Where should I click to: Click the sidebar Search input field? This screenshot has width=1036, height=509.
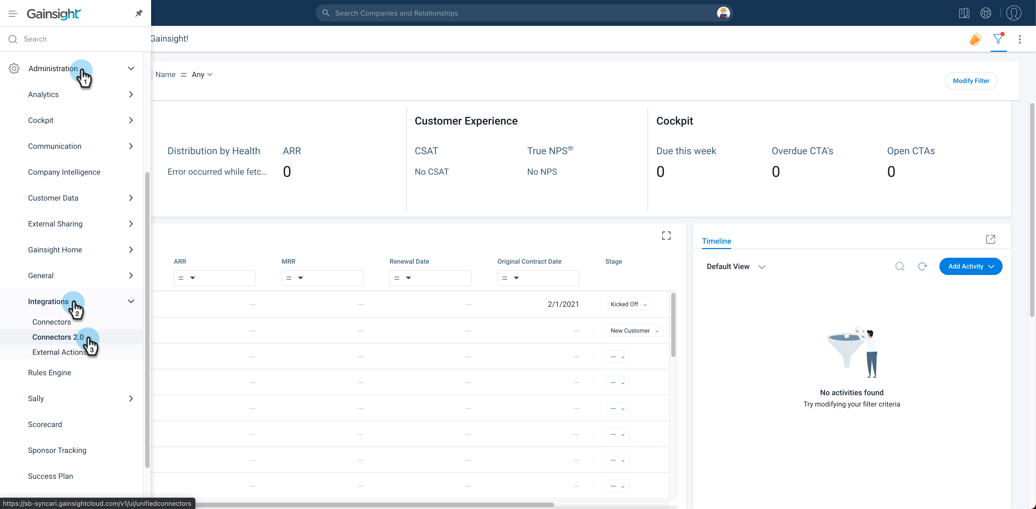click(76, 39)
